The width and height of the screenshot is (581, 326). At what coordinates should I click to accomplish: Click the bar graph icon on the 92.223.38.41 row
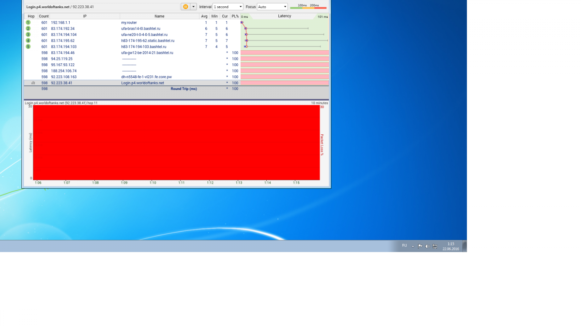(33, 83)
